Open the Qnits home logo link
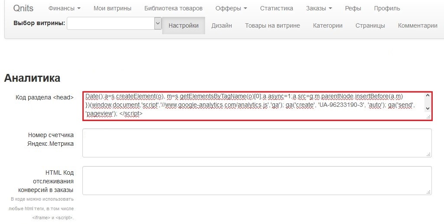Image resolution: width=444 pixels, height=224 pixels. click(23, 8)
